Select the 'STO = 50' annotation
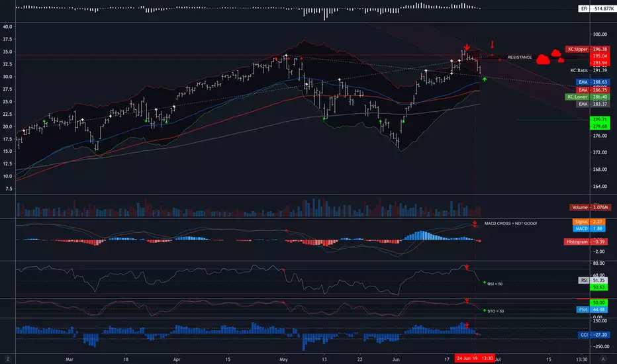This screenshot has height=364, width=617. pyautogui.click(x=495, y=311)
